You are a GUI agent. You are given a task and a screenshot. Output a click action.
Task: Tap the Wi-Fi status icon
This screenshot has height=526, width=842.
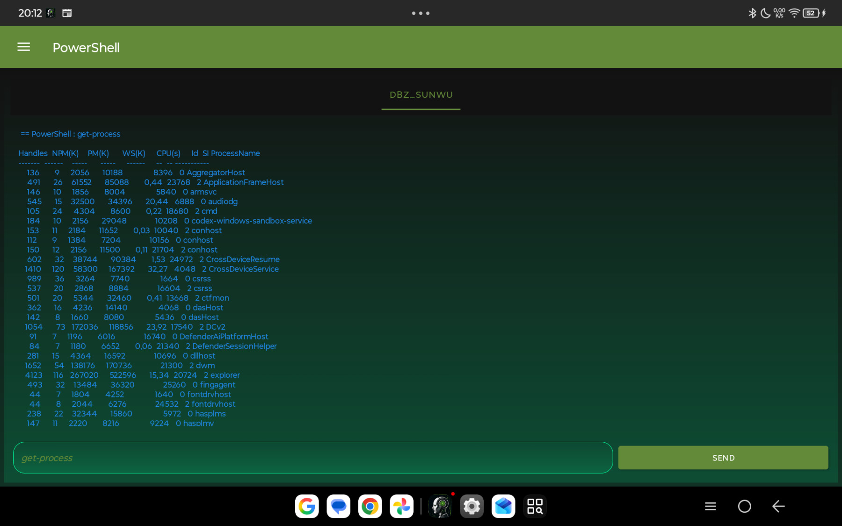pyautogui.click(x=794, y=13)
